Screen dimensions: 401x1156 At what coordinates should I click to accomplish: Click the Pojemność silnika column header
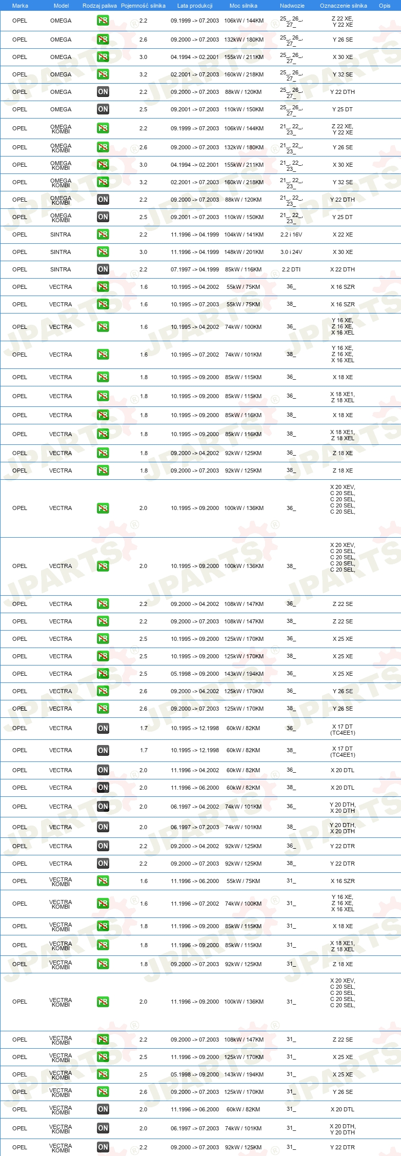click(x=143, y=6)
